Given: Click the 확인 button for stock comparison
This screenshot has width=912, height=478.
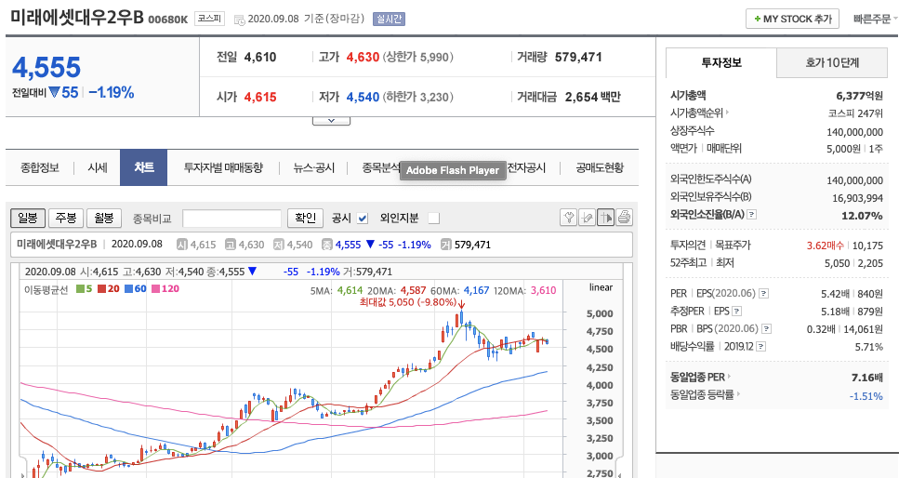Looking at the screenshot, I should pos(305,218).
